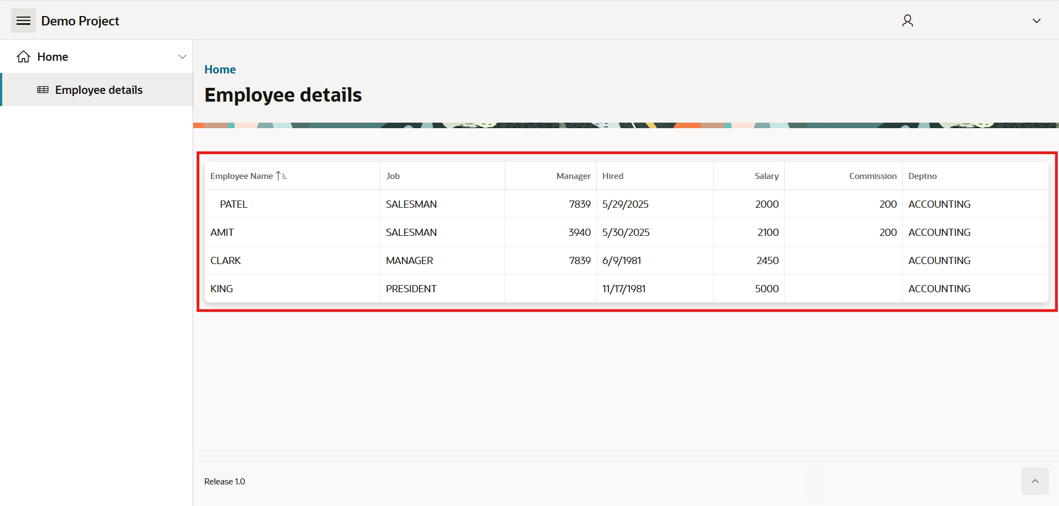Click the Demo Project logo text

[80, 20]
